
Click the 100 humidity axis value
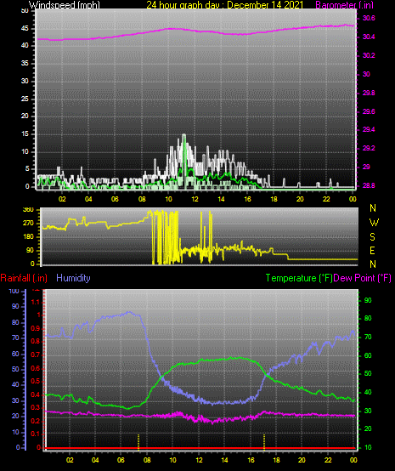coord(14,291)
